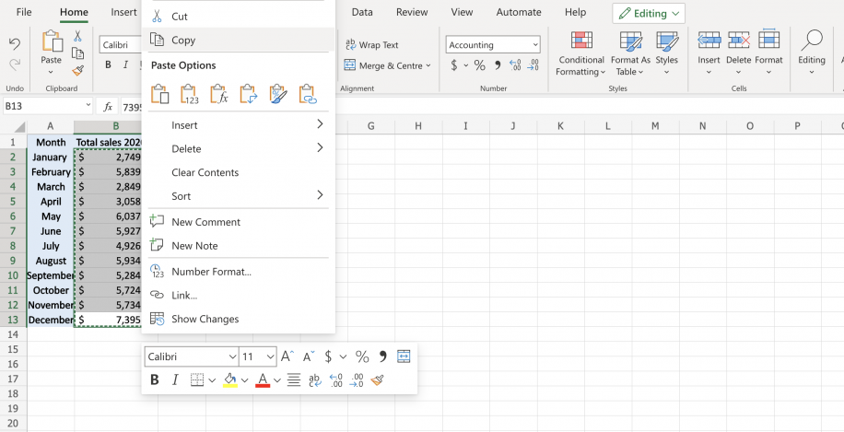The width and height of the screenshot is (844, 432).
Task: Click the fx insert function icon
Action: pyautogui.click(x=108, y=107)
